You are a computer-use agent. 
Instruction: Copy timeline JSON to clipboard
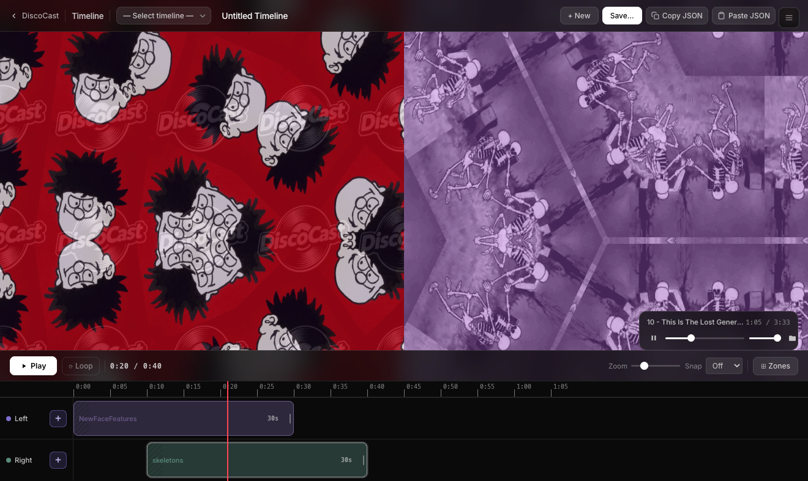[677, 16]
